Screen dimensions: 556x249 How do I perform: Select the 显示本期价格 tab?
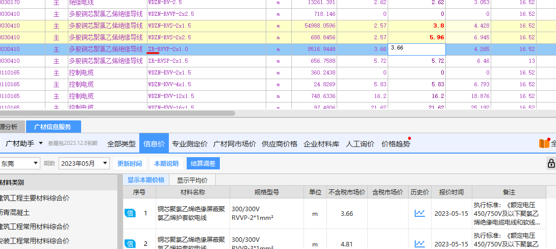click(146, 180)
